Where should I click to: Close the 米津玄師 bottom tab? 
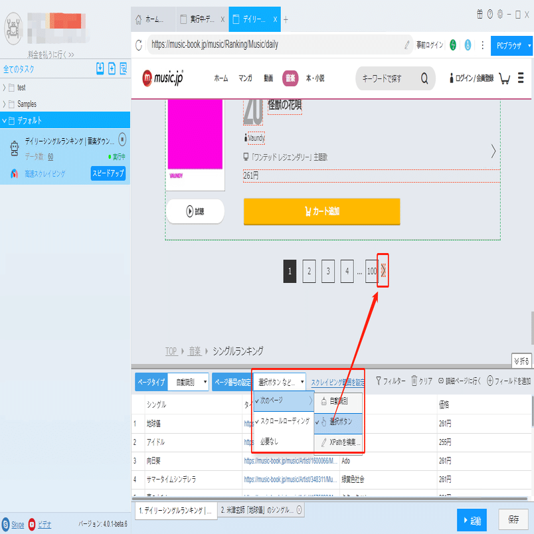pyautogui.click(x=299, y=510)
